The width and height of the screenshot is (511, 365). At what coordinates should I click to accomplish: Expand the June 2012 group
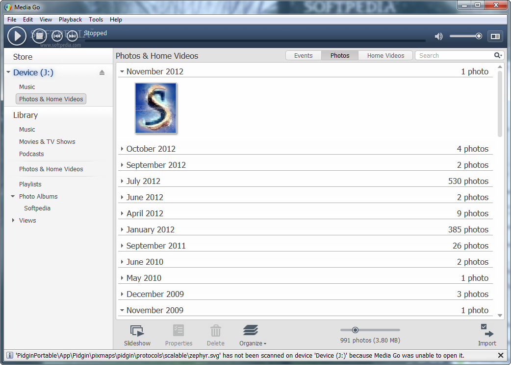[122, 197]
